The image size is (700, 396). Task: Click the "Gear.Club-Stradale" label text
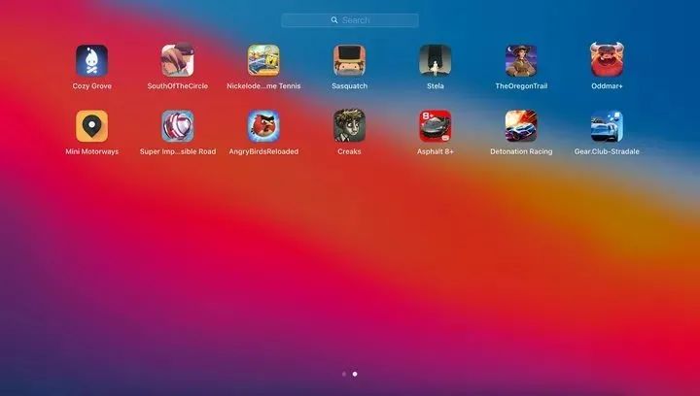607,151
